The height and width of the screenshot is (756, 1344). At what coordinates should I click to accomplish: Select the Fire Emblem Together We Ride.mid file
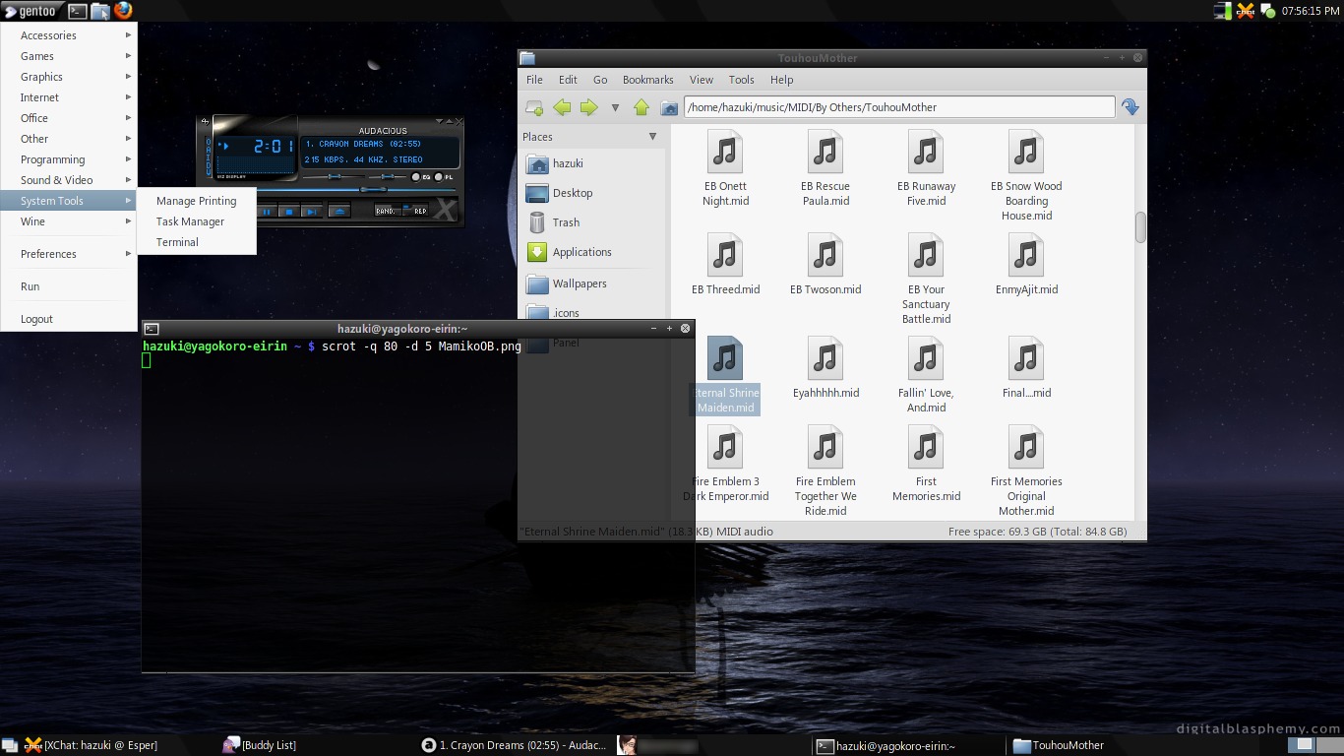[825, 471]
